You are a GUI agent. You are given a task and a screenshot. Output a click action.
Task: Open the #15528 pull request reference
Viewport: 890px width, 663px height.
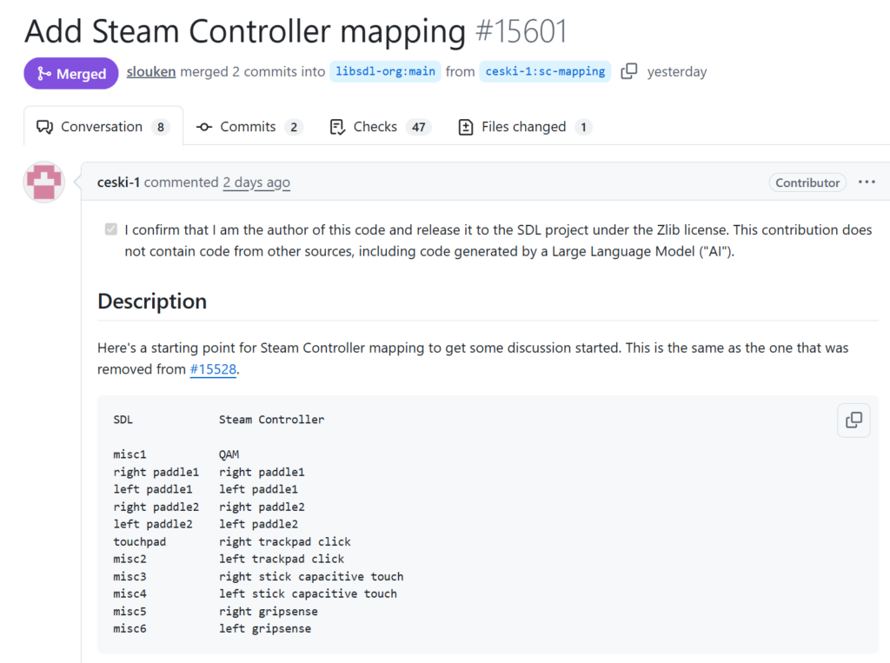coord(213,369)
